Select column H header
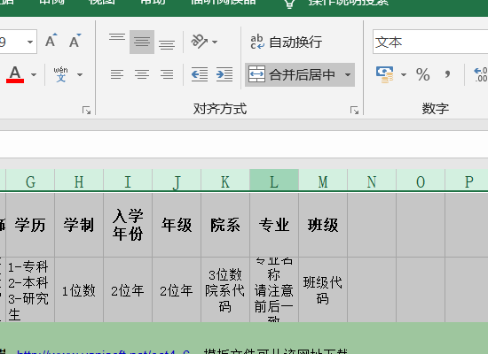Screen dimensions: 488x354 (79, 181)
